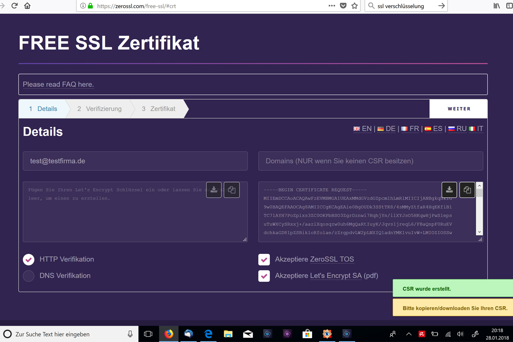Toggle the Akzeptiere ZeroSSL TOS checkbox

click(264, 259)
